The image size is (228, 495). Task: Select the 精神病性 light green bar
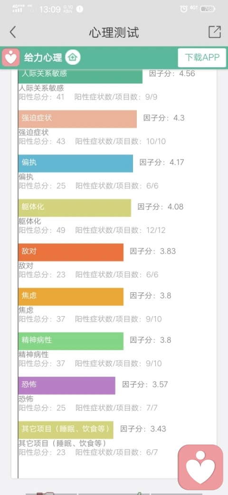tap(71, 341)
